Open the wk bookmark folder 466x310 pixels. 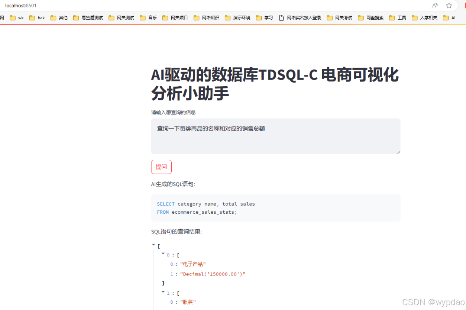click(x=17, y=17)
